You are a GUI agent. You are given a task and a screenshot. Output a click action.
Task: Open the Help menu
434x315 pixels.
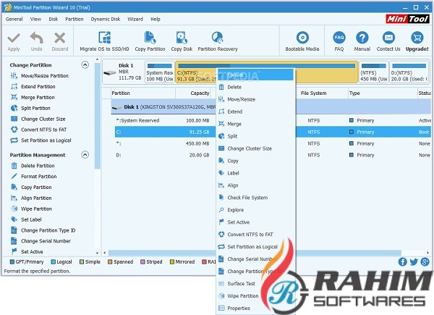pos(156,19)
